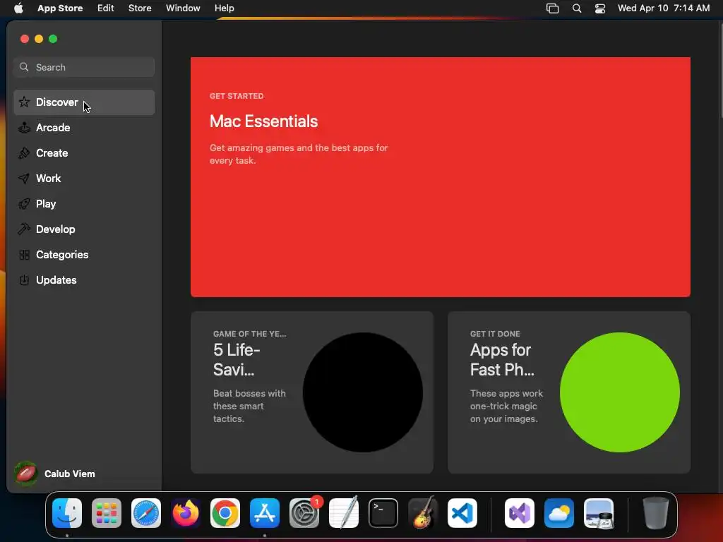
Task: Open Terminal from the Dock
Action: point(383,513)
